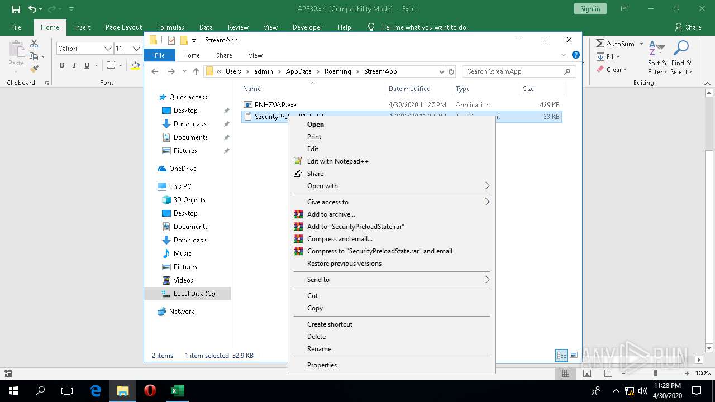Click the Excel taskbar icon

point(177,391)
